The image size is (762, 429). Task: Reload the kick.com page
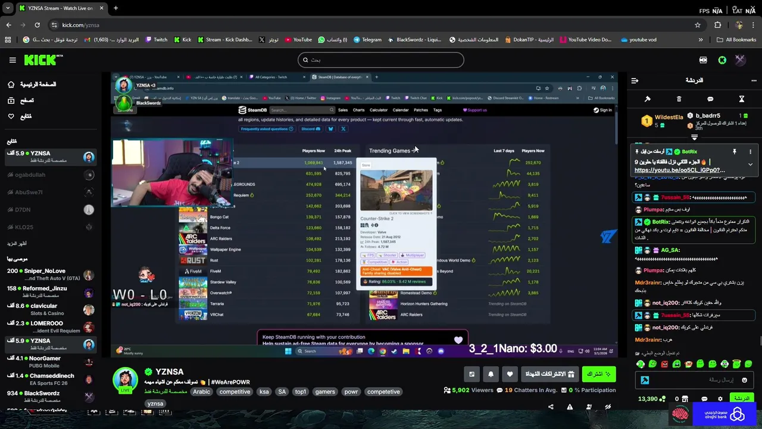coord(37,25)
